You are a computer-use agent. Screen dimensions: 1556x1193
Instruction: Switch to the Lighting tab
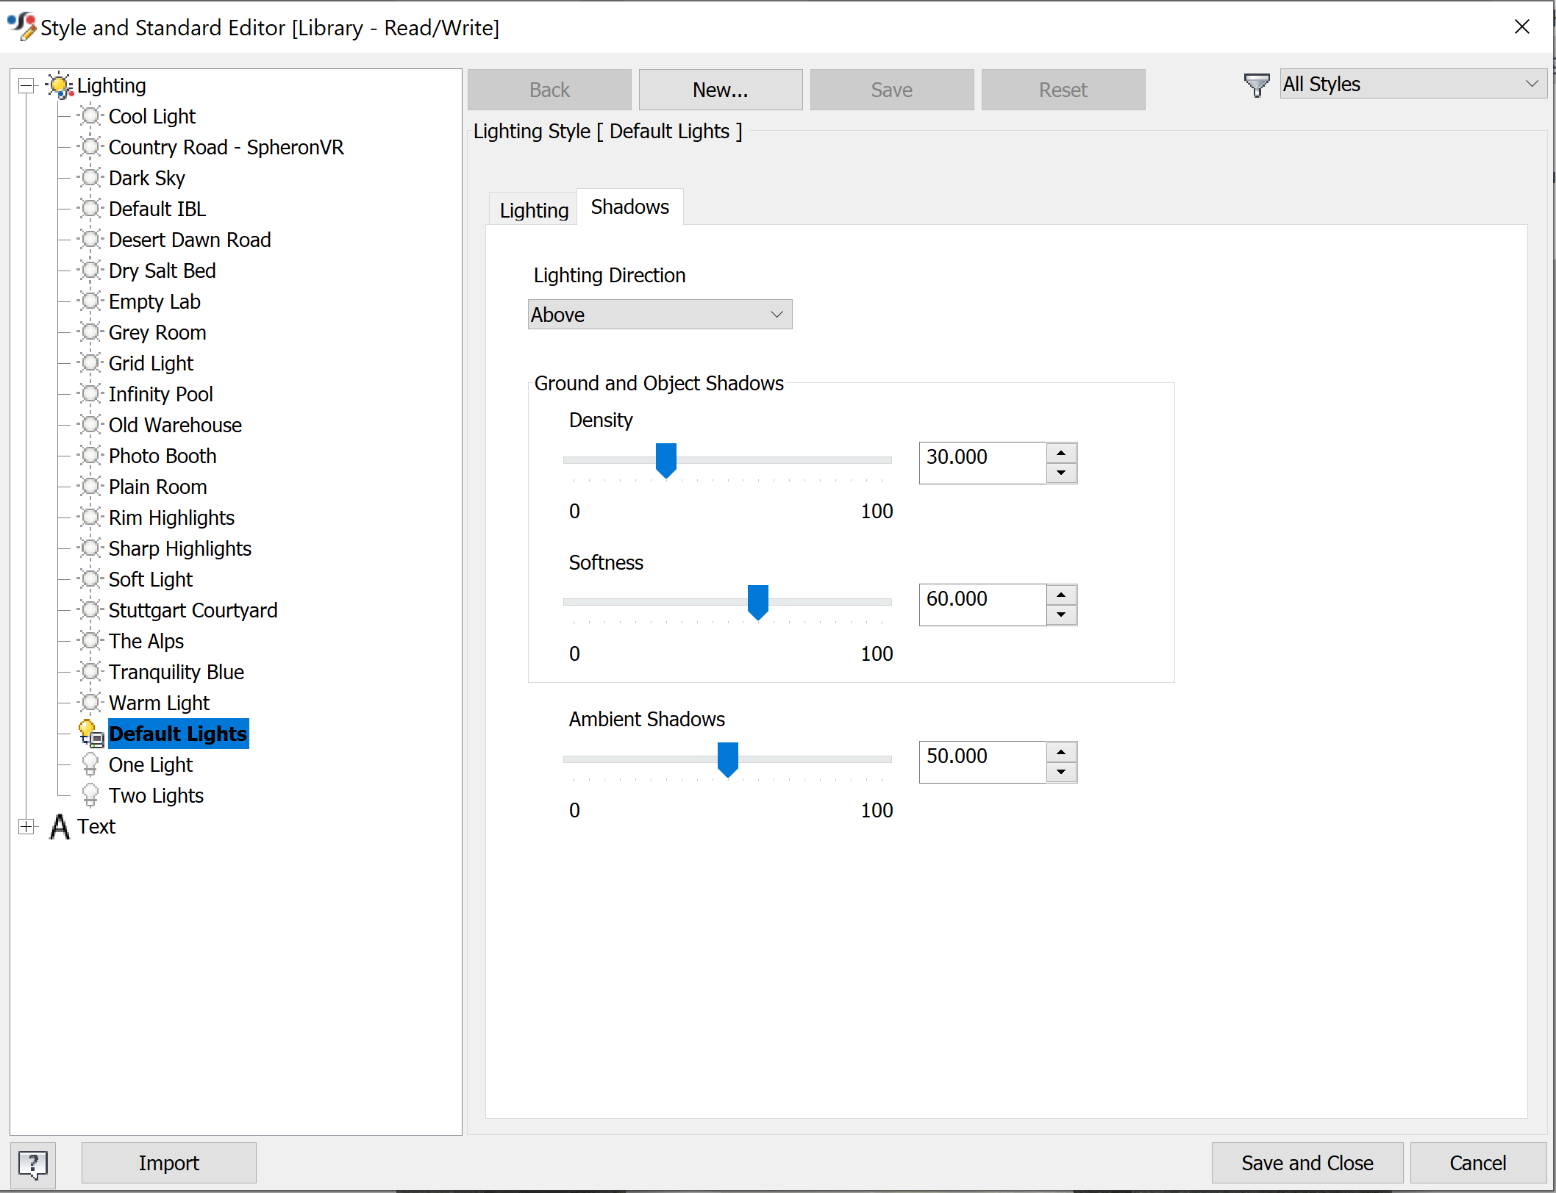click(x=534, y=210)
